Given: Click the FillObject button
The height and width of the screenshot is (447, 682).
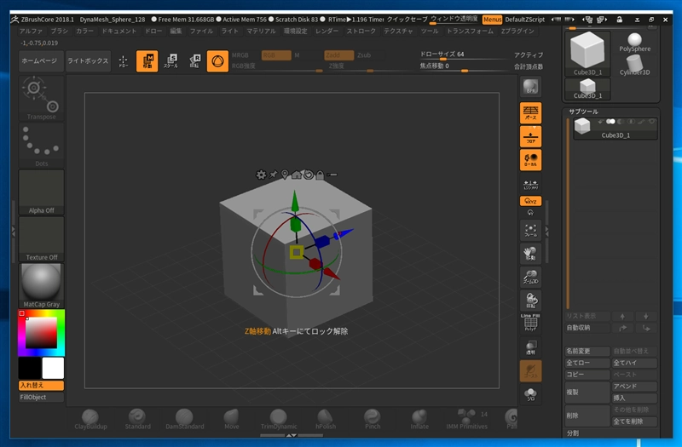Looking at the screenshot, I should [41, 397].
